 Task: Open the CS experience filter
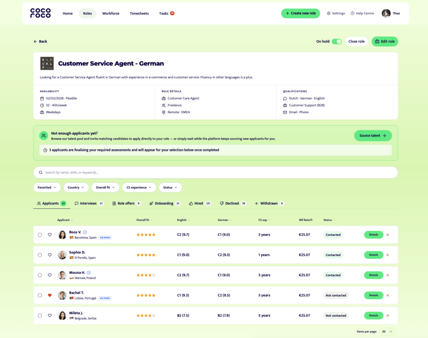(x=139, y=187)
